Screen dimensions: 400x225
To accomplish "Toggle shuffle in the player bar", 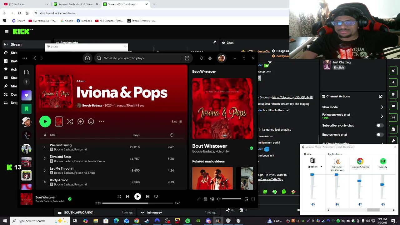I will click(x=119, y=197).
